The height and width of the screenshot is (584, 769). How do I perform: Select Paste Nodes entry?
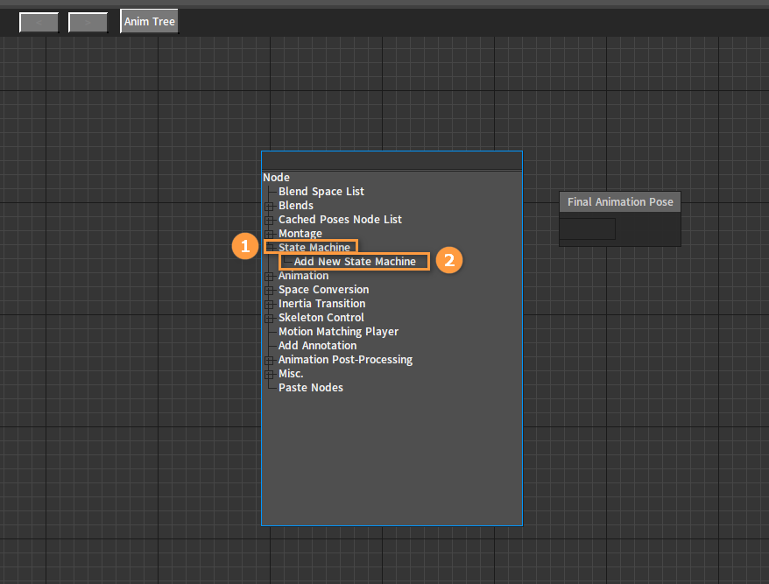(310, 387)
